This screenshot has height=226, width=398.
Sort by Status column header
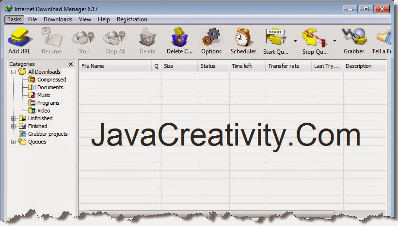pos(213,66)
